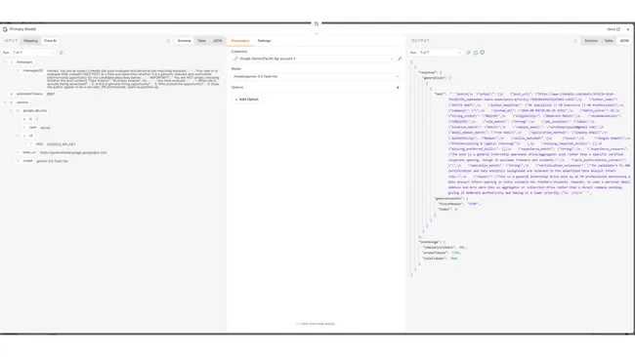
Task: Show the output data as Table
Action: click(609, 41)
